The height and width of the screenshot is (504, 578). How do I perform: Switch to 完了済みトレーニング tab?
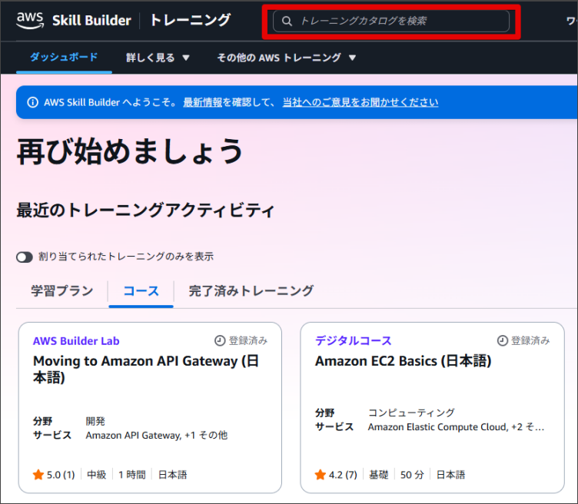(251, 290)
